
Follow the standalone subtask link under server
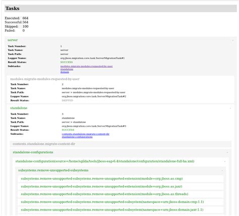coord(67,69)
